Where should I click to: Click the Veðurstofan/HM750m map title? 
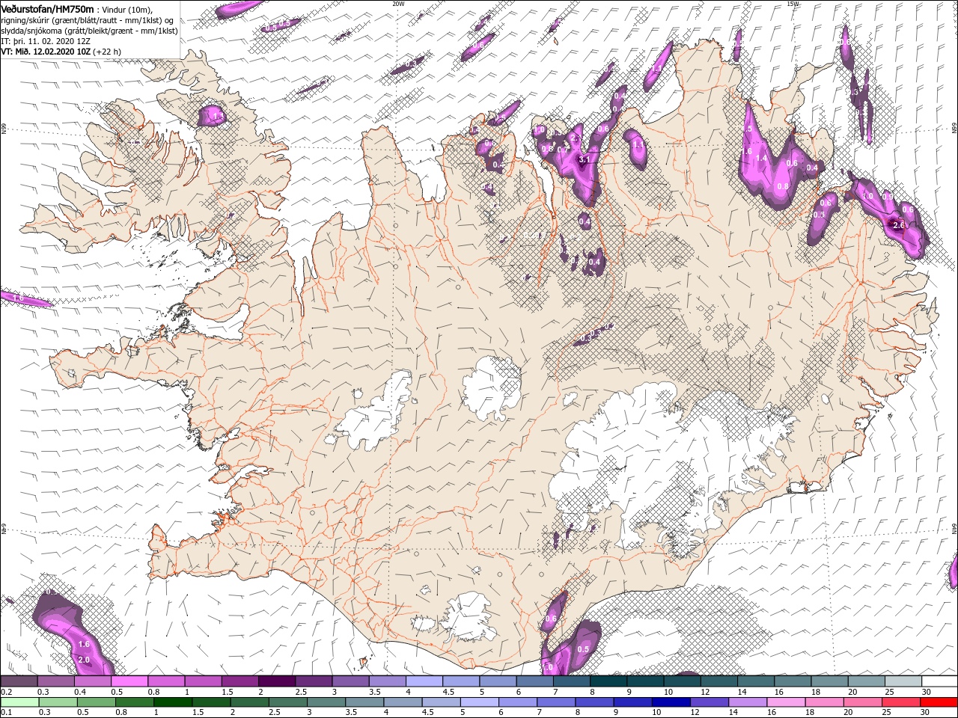(48, 8)
